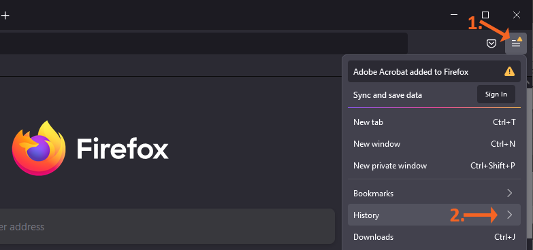Screen dimensions: 533x250
Task: Open a new tab with plus button
Action: pos(5,15)
